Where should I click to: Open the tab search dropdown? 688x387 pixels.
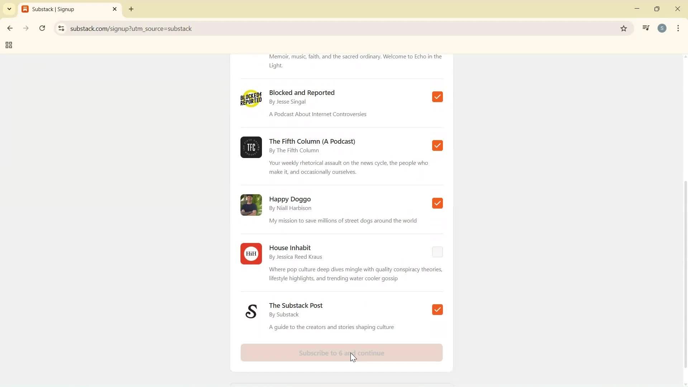click(9, 9)
